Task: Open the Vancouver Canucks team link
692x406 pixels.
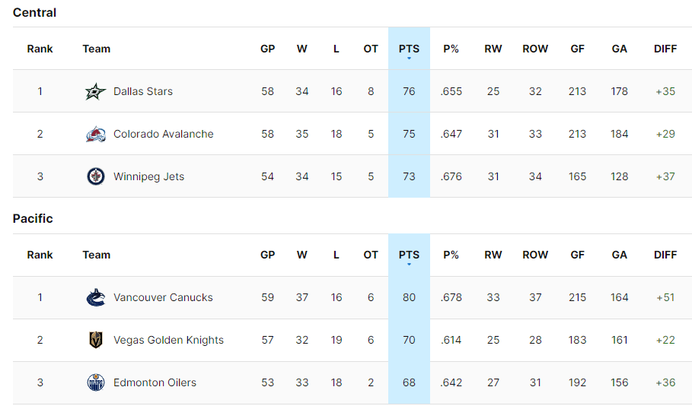Action: [x=163, y=298]
